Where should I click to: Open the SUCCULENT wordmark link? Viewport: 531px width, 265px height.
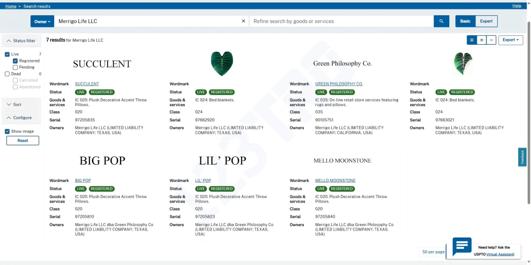point(87,84)
